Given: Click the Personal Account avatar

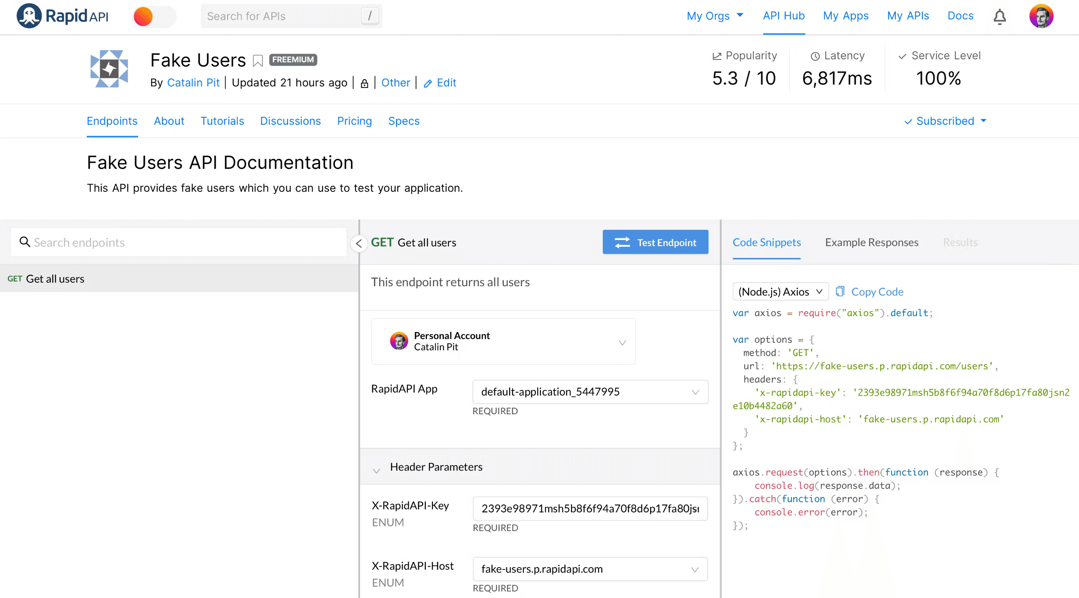Looking at the screenshot, I should point(399,341).
